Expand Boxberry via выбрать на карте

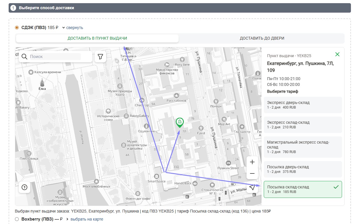click(x=87, y=219)
